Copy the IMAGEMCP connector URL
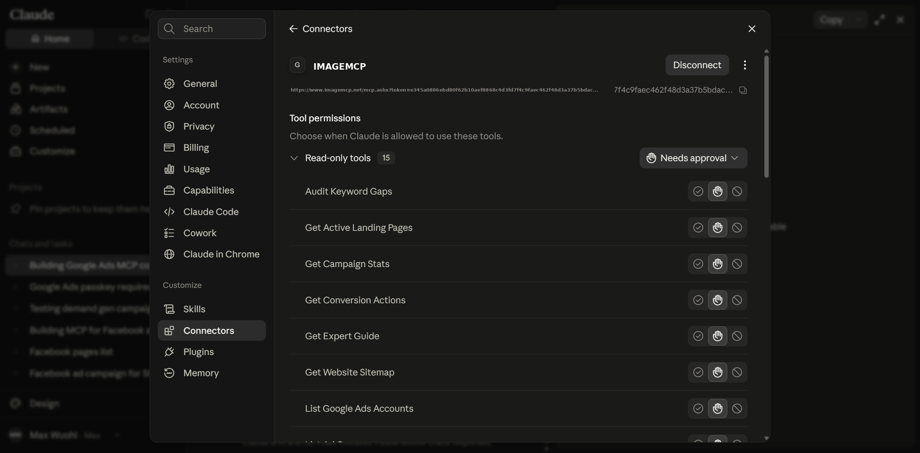 click(743, 90)
